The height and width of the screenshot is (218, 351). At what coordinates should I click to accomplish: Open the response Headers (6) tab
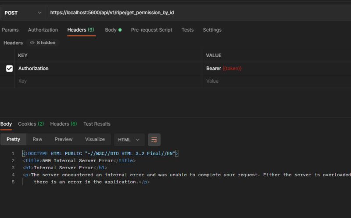coord(64,124)
